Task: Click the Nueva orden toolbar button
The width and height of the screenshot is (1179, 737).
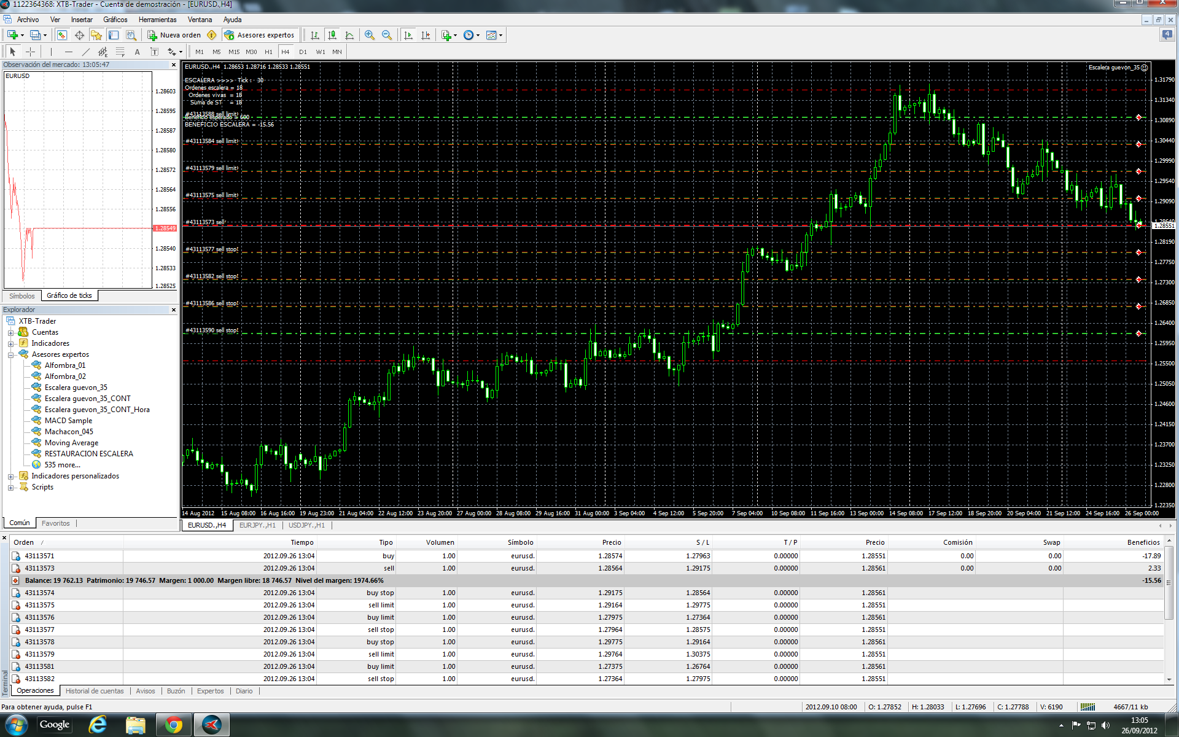Action: 175,35
